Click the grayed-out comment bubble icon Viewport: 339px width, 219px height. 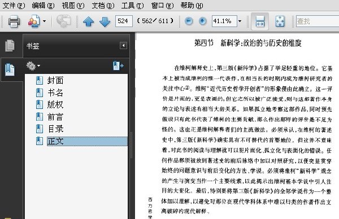pyautogui.click(x=63, y=21)
